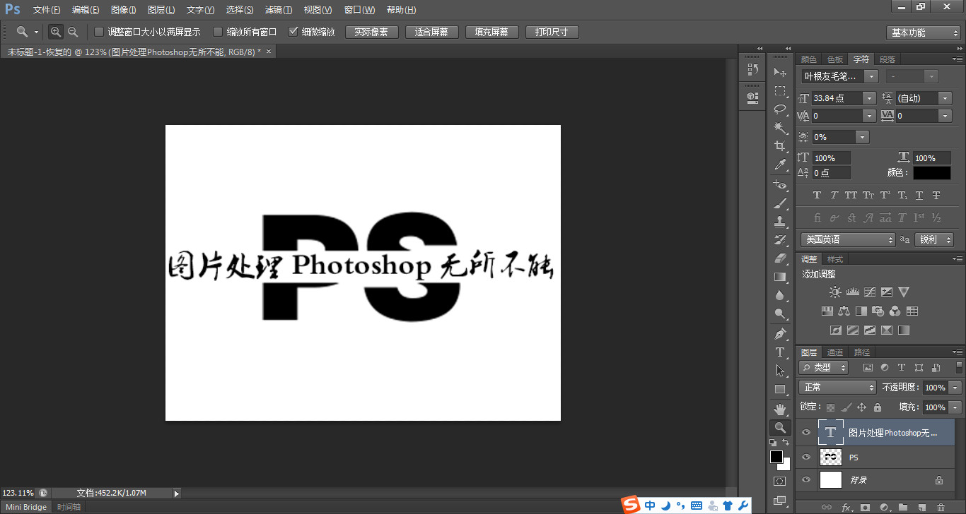The image size is (966, 514).
Task: Select the Clone Stamp tool
Action: click(780, 221)
